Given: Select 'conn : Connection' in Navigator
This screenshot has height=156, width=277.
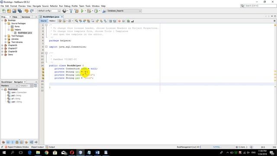Looking at the screenshot, I should click(x=19, y=92).
